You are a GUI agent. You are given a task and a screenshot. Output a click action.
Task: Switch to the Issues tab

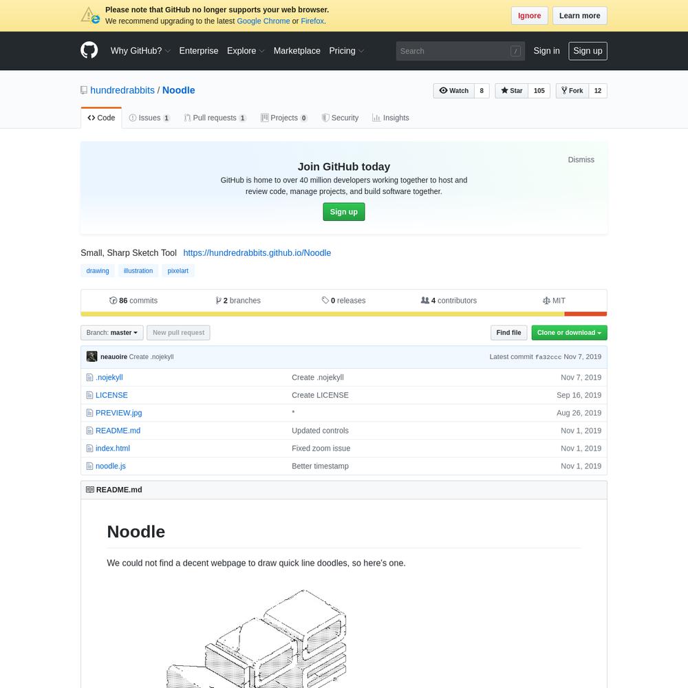[x=149, y=118]
